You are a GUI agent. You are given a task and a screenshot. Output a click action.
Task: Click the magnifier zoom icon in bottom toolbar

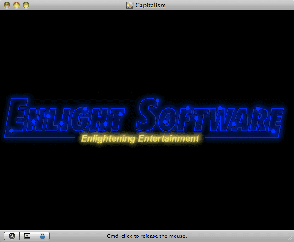11,236
